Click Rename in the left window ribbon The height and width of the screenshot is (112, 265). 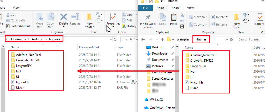(x=75, y=19)
